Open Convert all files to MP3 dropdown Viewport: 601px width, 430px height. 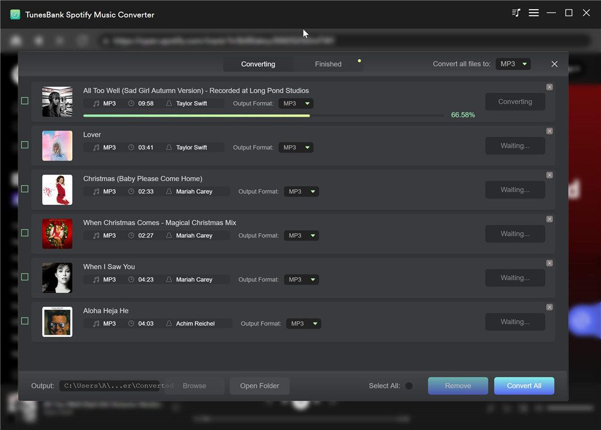tap(513, 64)
